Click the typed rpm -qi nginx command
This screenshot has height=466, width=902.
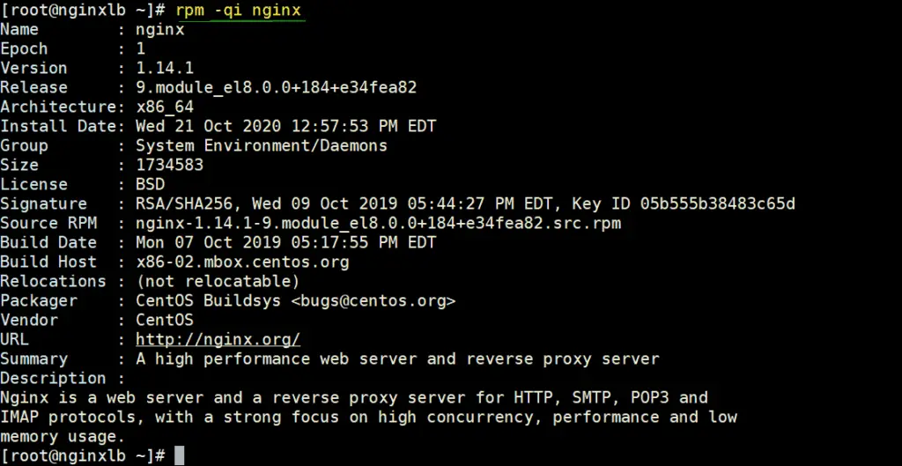tap(239, 10)
